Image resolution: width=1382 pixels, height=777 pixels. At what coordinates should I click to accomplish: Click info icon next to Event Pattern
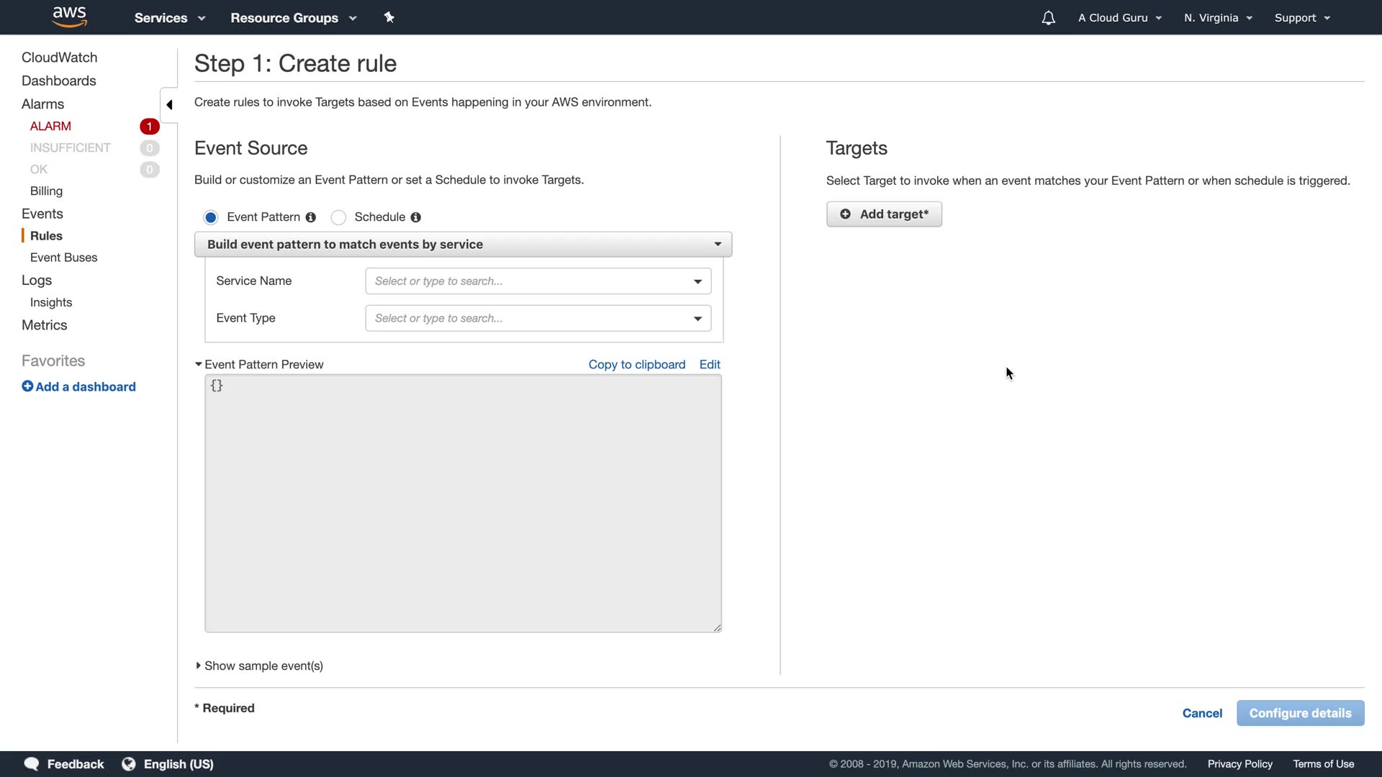(x=311, y=217)
